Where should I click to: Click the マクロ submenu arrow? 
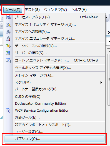click(x=101, y=82)
